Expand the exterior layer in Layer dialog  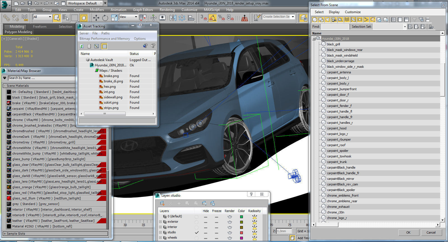(x=161, y=222)
